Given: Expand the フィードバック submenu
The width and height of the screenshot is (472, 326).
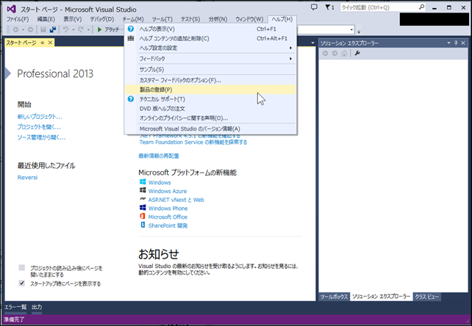Looking at the screenshot, I should point(210,58).
